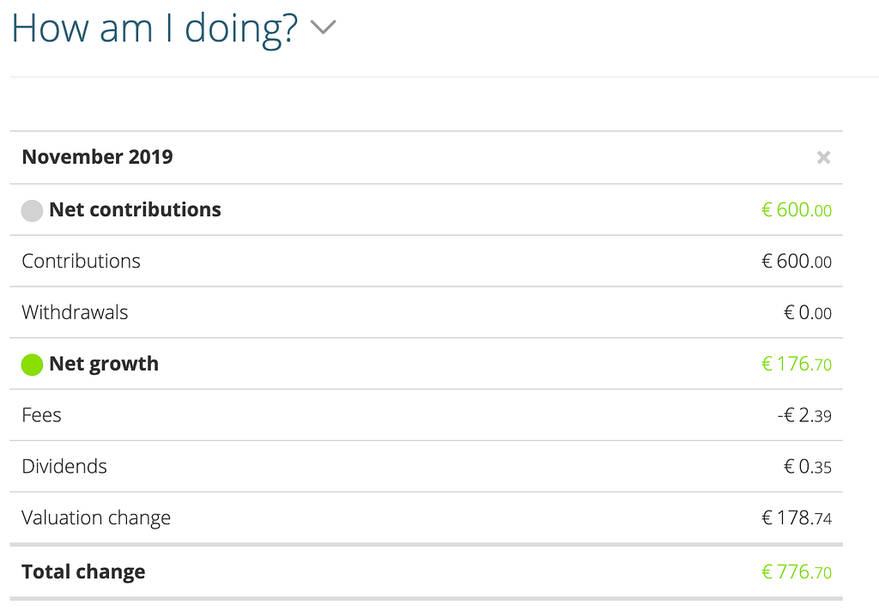Click the € 176.70 net growth amount

click(797, 365)
